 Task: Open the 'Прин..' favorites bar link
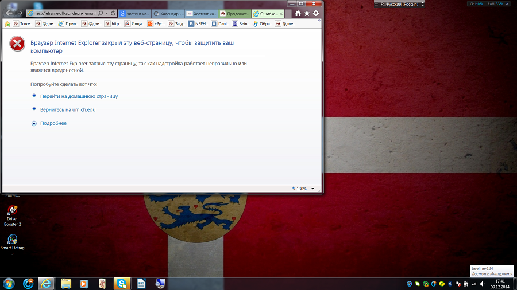(x=68, y=23)
